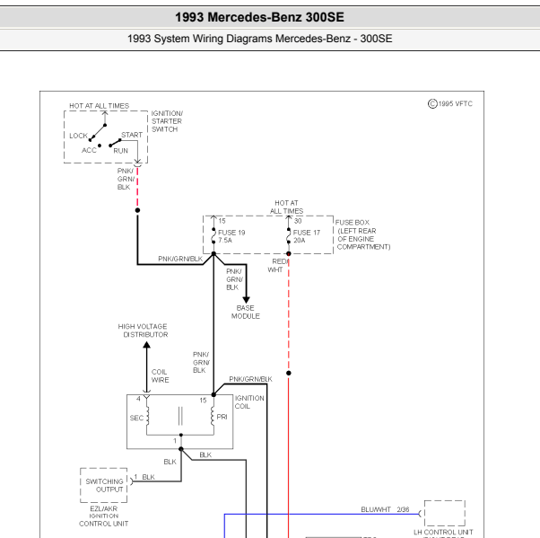This screenshot has width=540, height=538.
Task: Select the "FUSE BOX (LEFT REAR OF ENGINE COMPARTMENT)" text
Action: click(363, 234)
